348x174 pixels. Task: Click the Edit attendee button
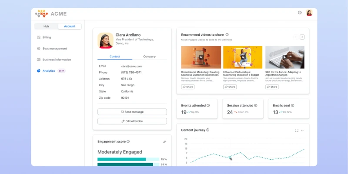132,121
